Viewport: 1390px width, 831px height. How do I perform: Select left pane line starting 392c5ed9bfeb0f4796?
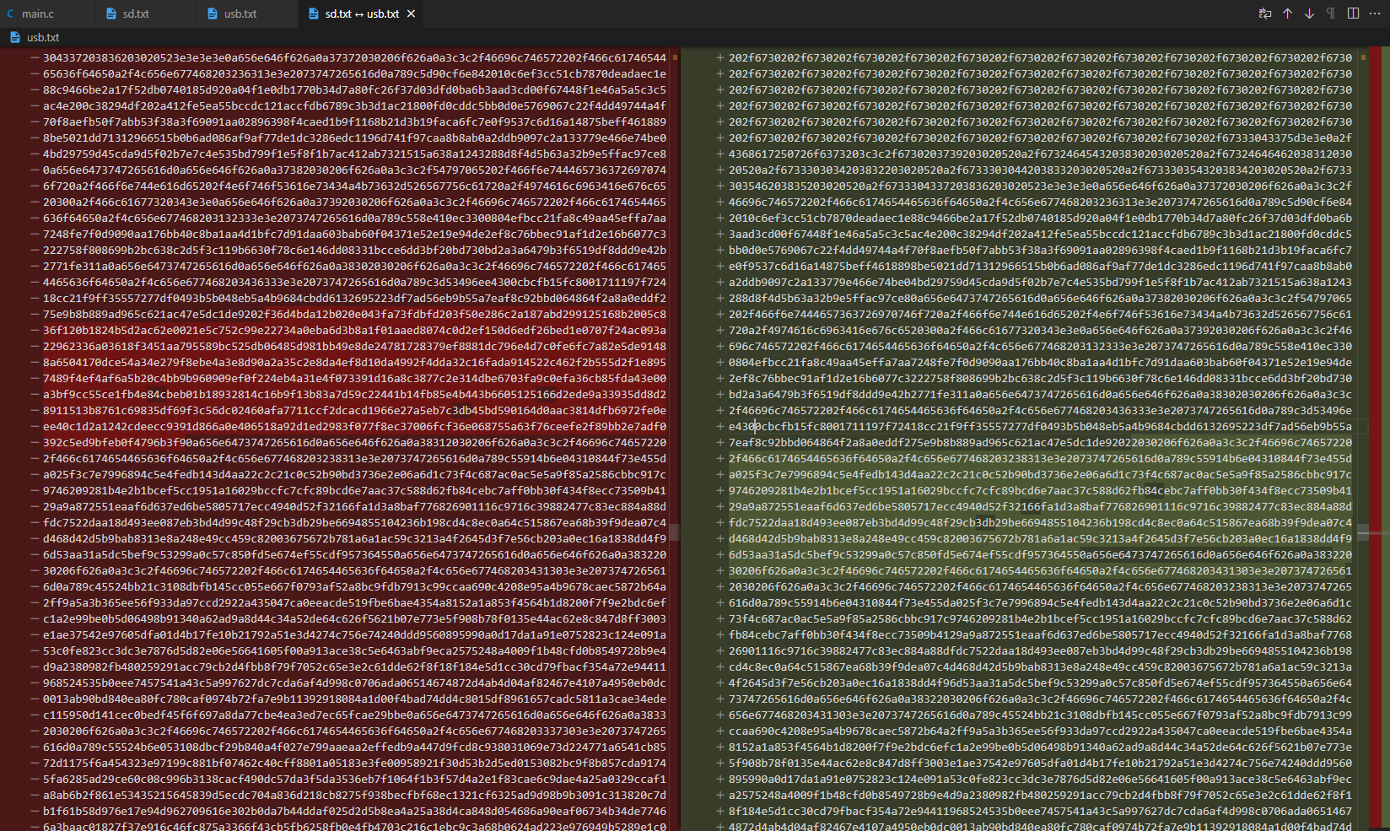pos(354,442)
